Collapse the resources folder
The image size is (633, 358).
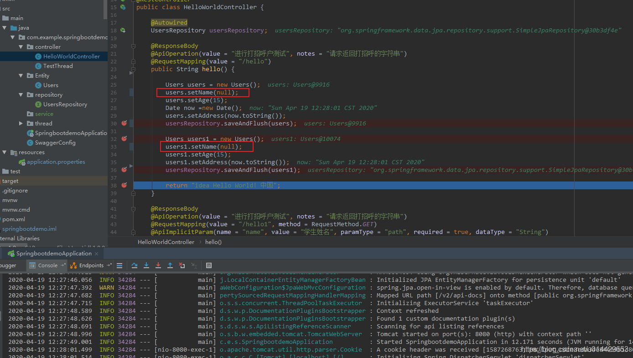(5, 152)
